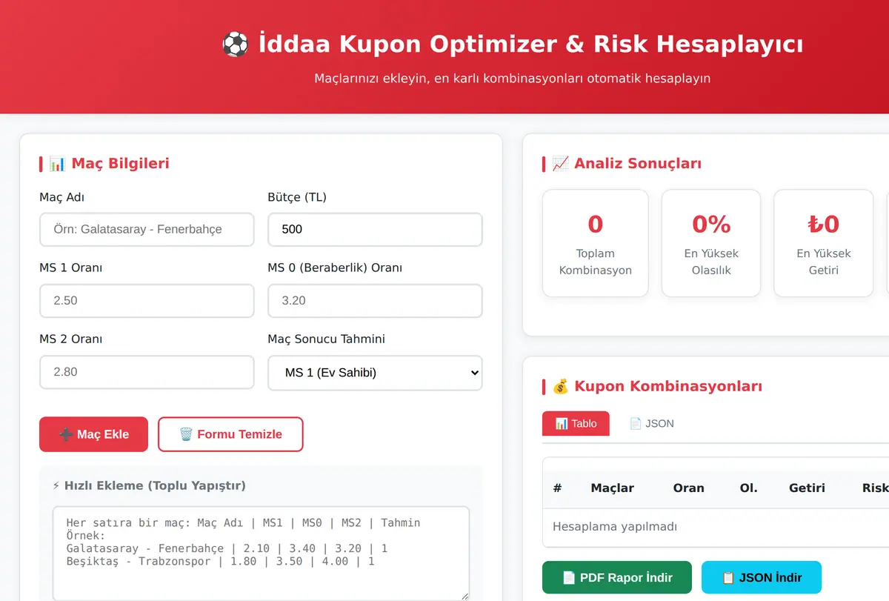Click the MS 0 (Beraberlik) Oranı input
The width and height of the screenshot is (889, 601).
point(375,301)
